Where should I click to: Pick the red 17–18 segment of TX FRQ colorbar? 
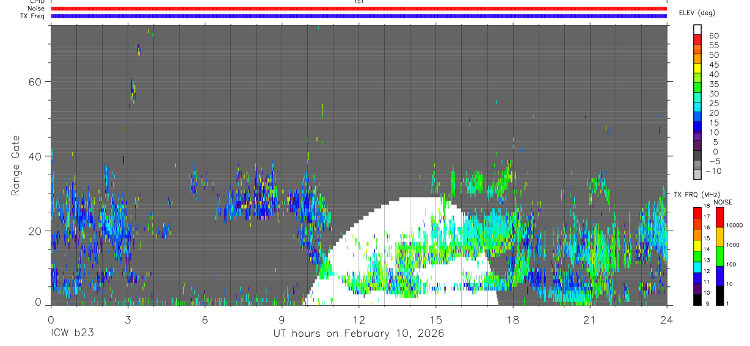(x=697, y=212)
